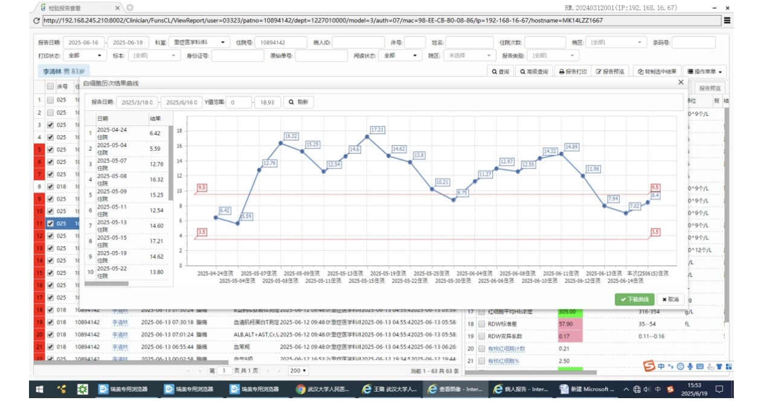Viewport: 761px width, 412px height.
Task: Click the green 下载曲线 download button
Action: 634,299
